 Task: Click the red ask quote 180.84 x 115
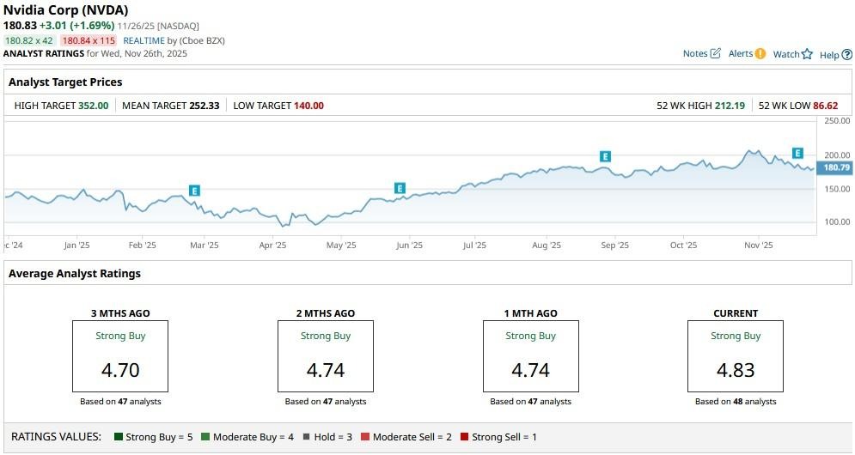click(89, 40)
